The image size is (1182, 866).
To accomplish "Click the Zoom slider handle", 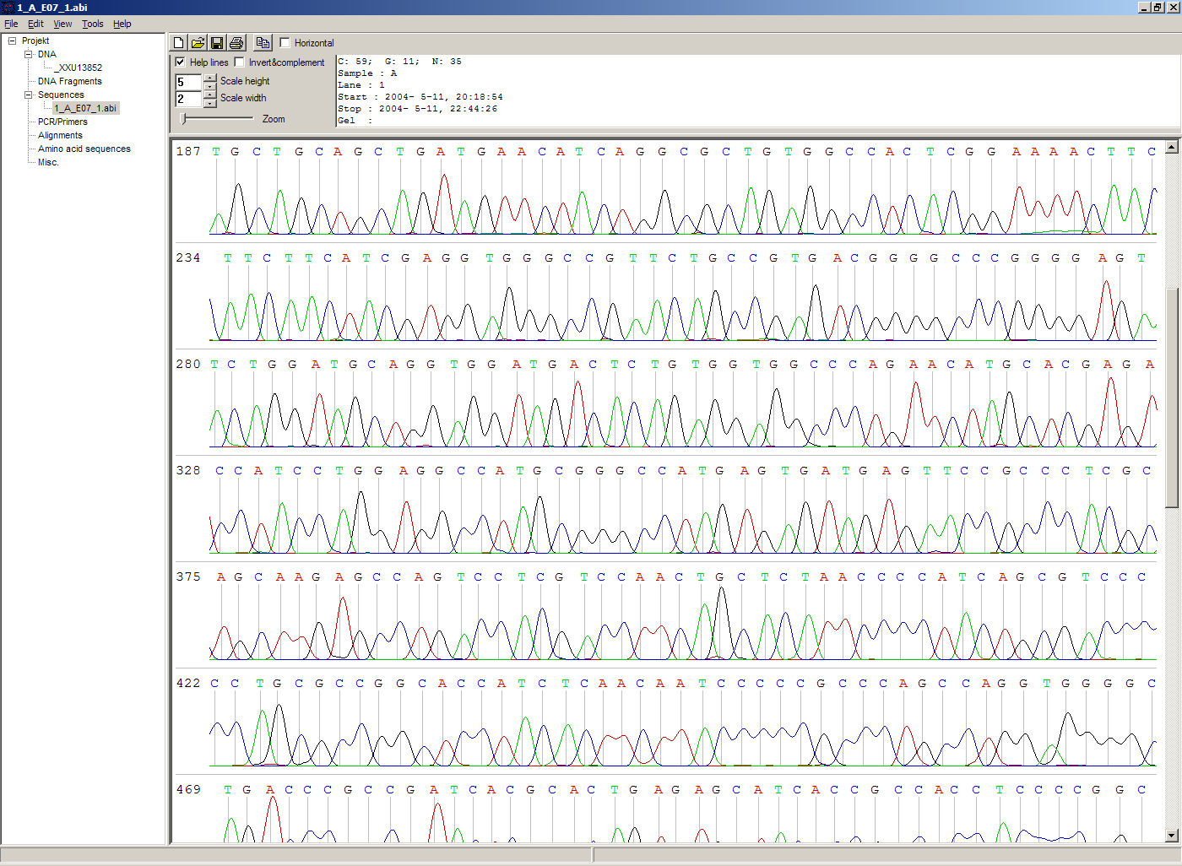I will [x=183, y=119].
